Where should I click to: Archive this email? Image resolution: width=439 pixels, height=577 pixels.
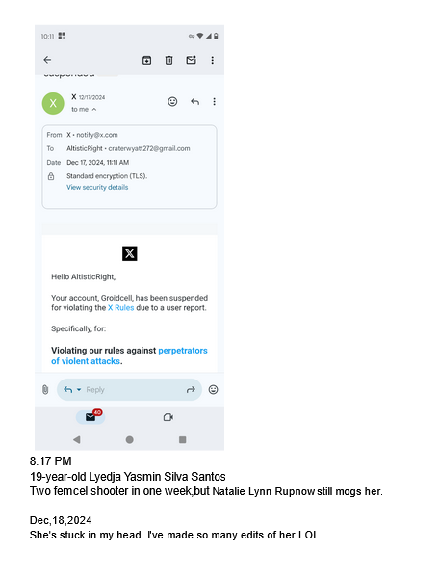tap(146, 60)
